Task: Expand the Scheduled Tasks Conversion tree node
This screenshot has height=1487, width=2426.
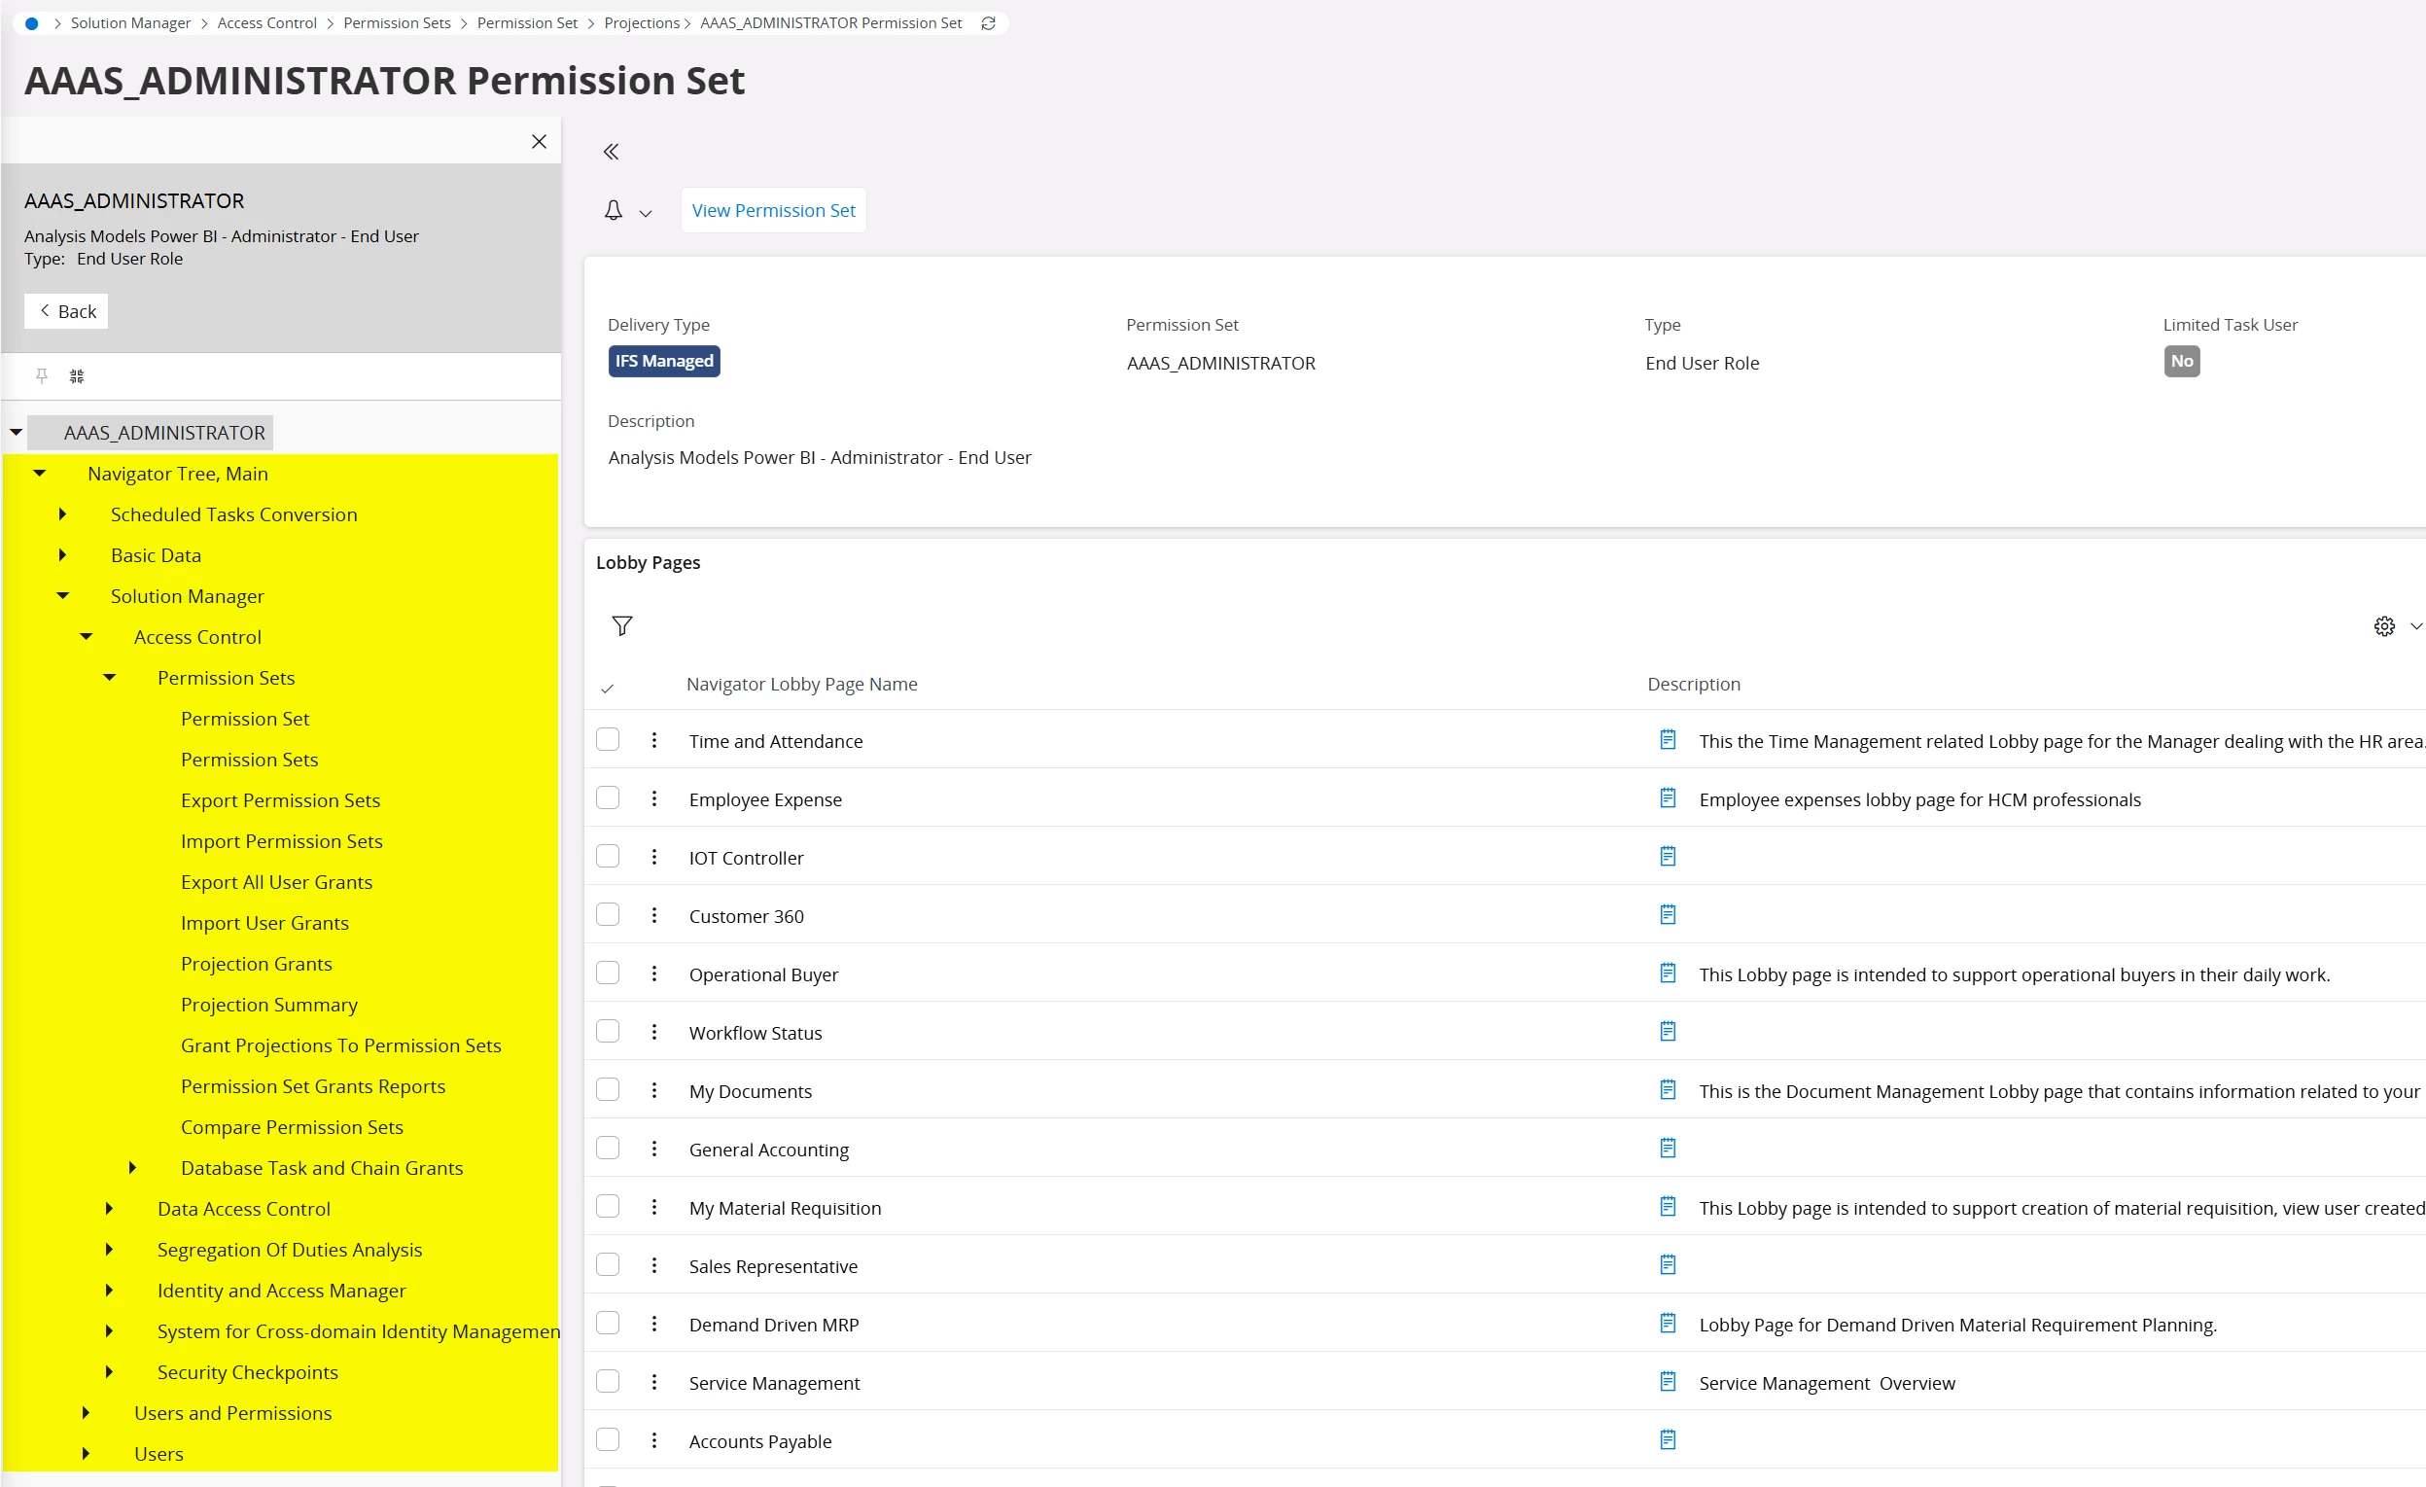Action: (63, 514)
